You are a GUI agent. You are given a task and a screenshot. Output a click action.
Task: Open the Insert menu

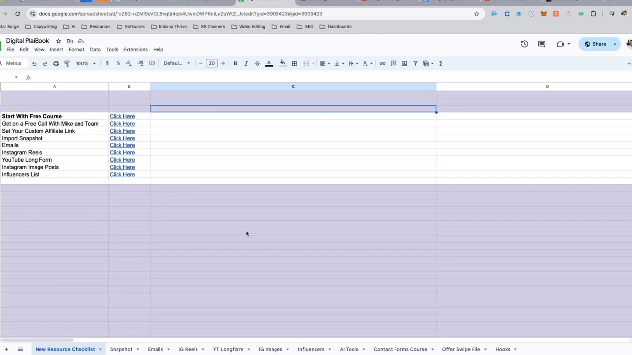56,50
